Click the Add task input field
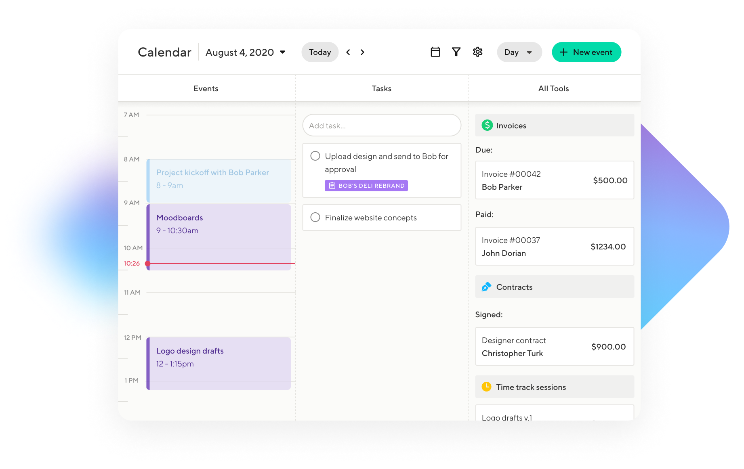 tap(381, 126)
